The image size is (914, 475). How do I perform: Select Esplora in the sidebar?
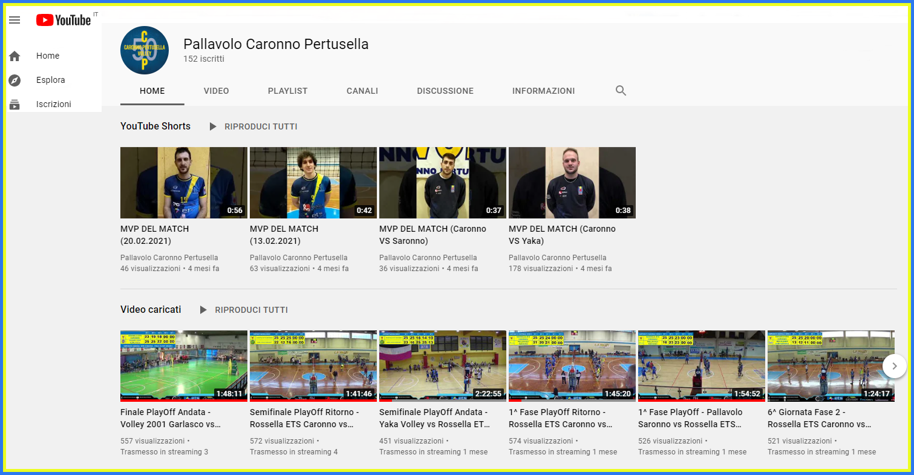point(51,80)
